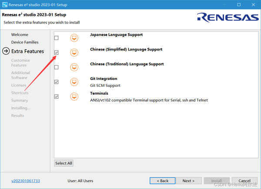Check Chinese (Traditional) Language Support box
Screen dimensions: 261x189
(x=57, y=67)
